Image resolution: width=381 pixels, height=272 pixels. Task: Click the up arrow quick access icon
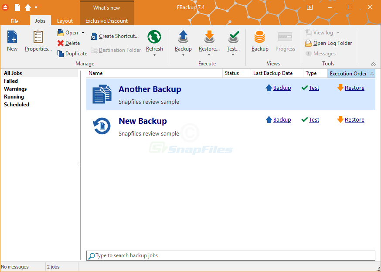28,7
